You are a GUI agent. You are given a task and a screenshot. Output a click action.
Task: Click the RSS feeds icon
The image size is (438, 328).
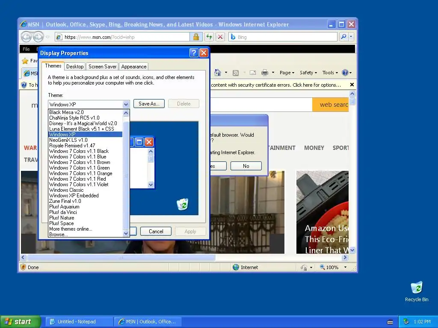(236, 73)
